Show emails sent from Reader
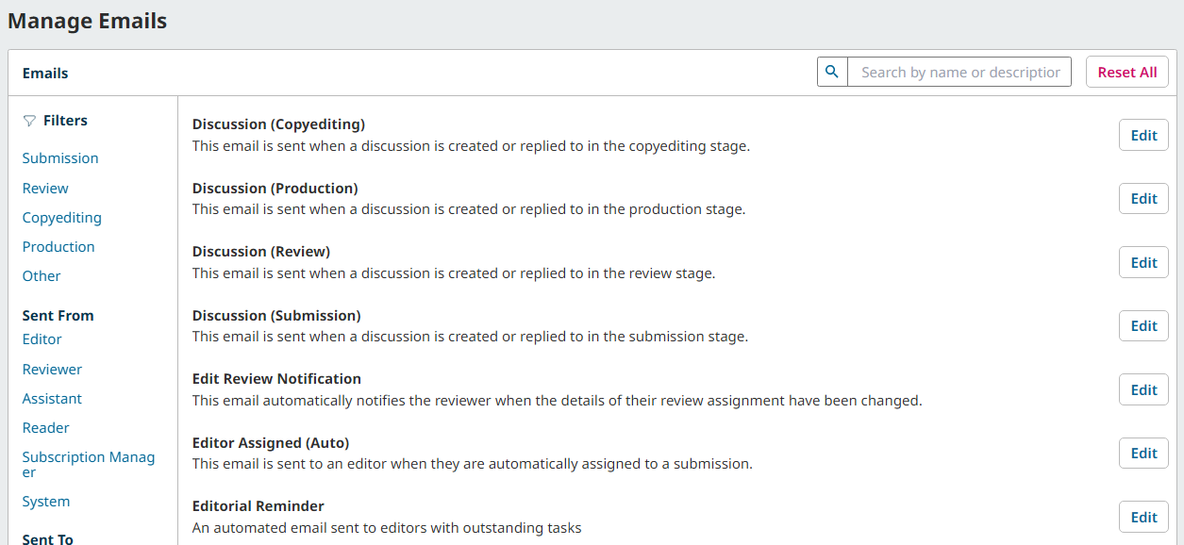This screenshot has width=1184, height=545. (46, 428)
